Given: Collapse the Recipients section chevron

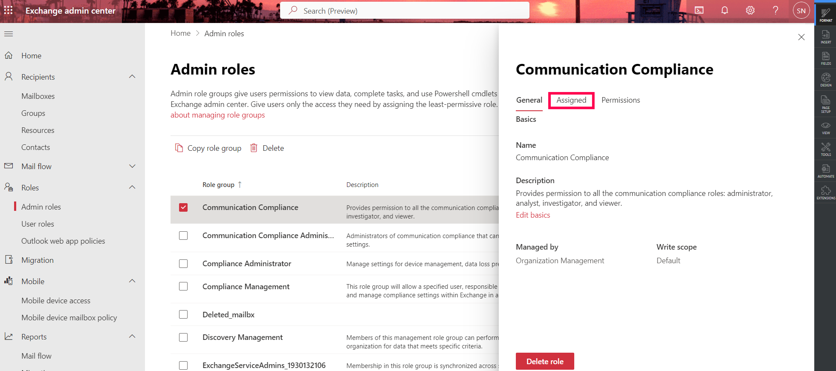Looking at the screenshot, I should click(x=132, y=77).
